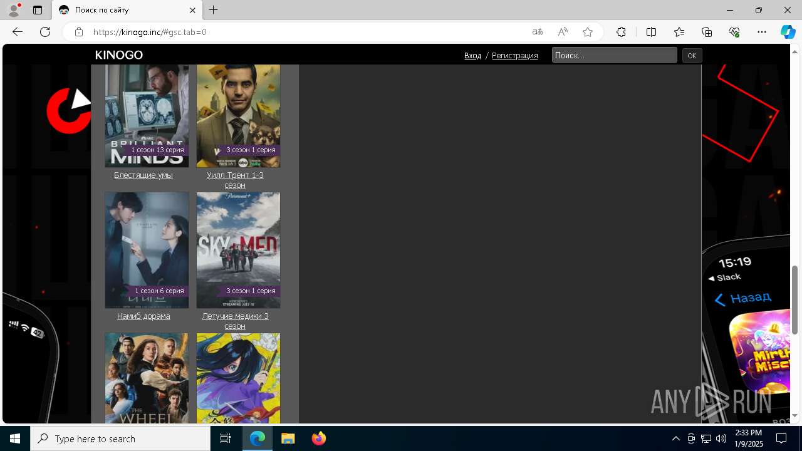Reload the page with Refresh icon
The width and height of the screenshot is (802, 451).
[x=45, y=32]
